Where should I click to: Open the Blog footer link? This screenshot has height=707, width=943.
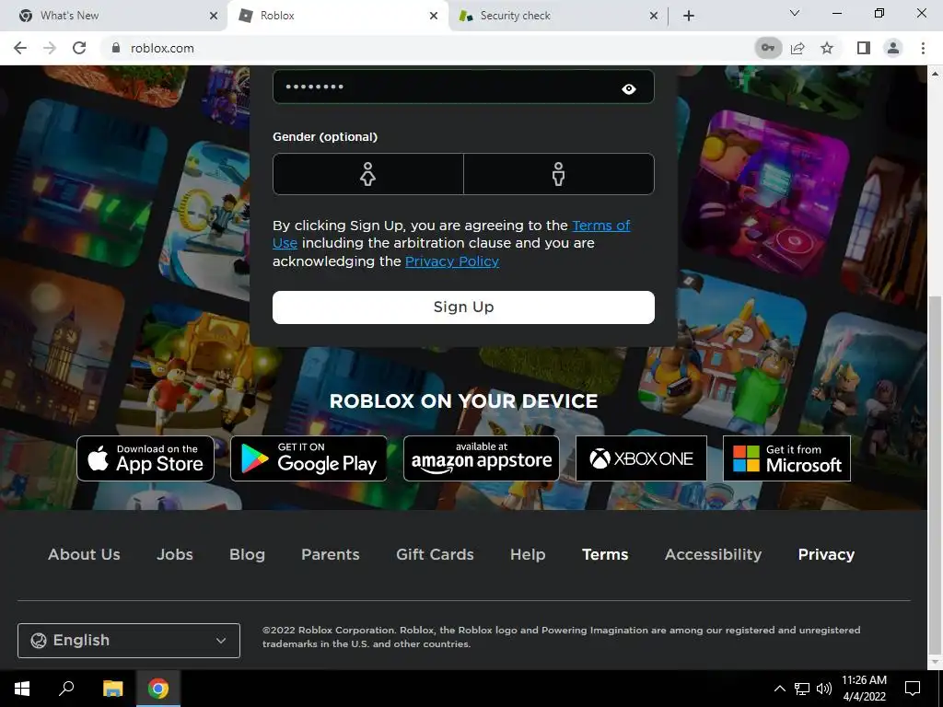[x=247, y=554]
